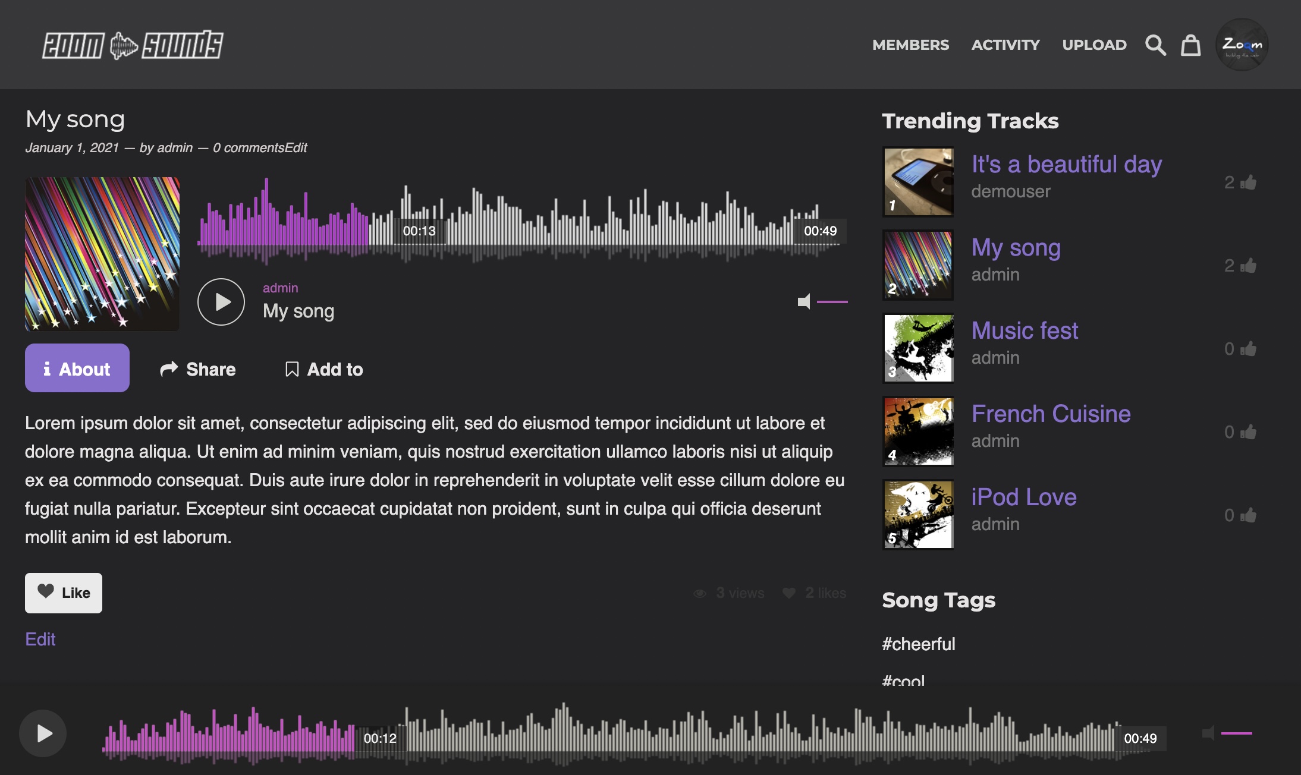The image size is (1301, 775).
Task: Open the shopping bag cart icon
Action: (1190, 45)
